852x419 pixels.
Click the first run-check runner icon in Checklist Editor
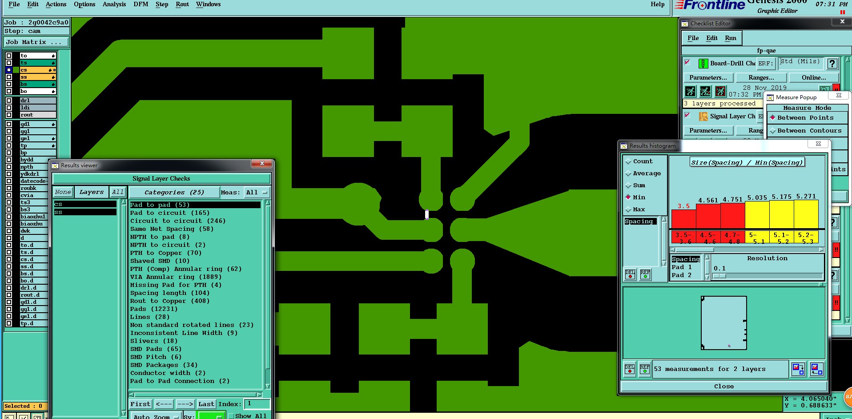[x=690, y=91]
